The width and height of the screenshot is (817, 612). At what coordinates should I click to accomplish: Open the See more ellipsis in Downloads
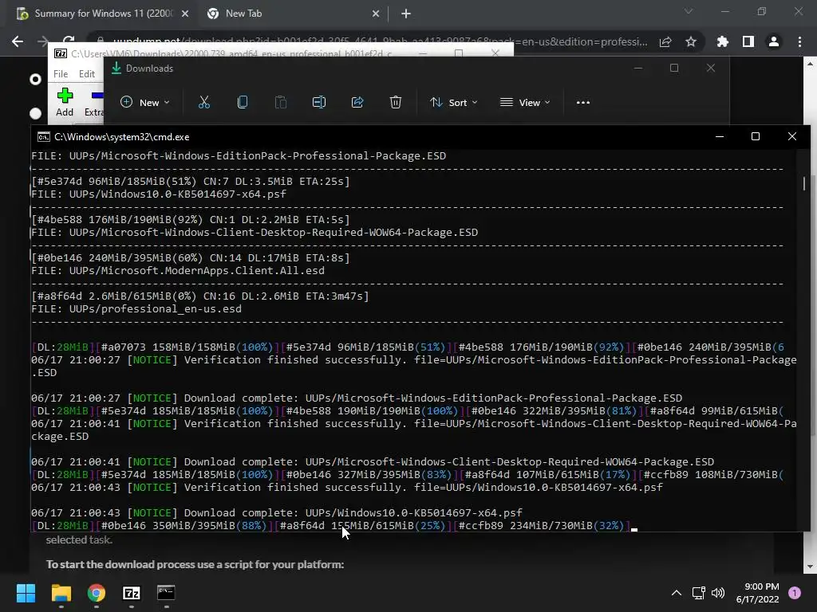pos(583,103)
